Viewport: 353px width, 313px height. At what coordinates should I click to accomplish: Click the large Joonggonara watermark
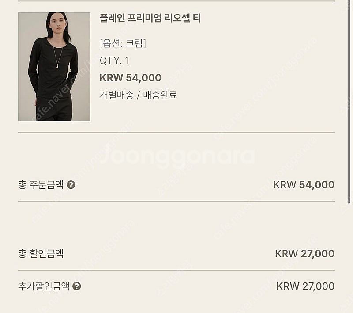click(x=176, y=157)
